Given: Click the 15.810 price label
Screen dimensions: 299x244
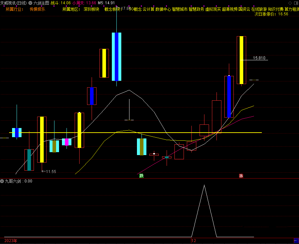Looking at the screenshot, I should [x=259, y=58].
